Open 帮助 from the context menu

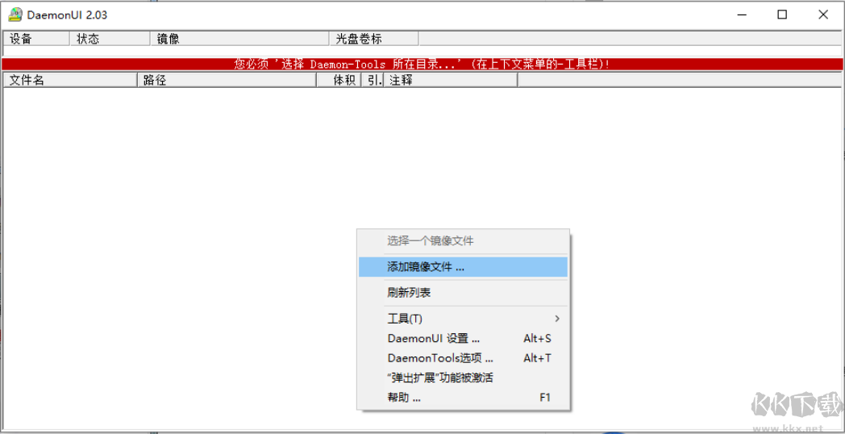tap(463, 398)
